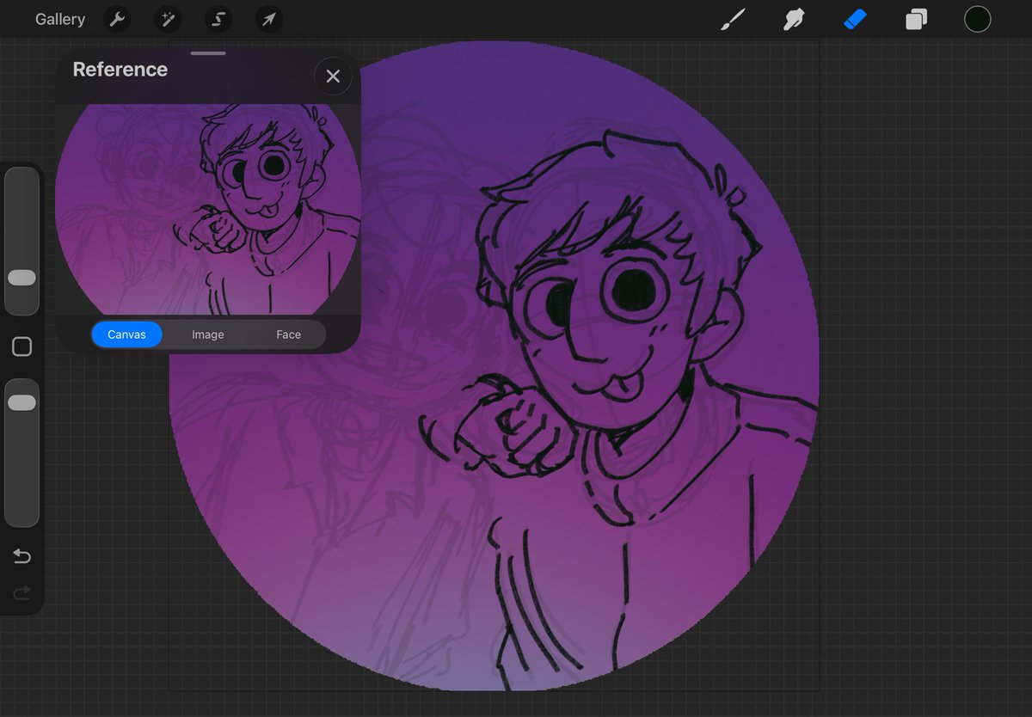Switch the Reference panel to Face mode
Image resolution: width=1032 pixels, height=717 pixels.
(288, 334)
